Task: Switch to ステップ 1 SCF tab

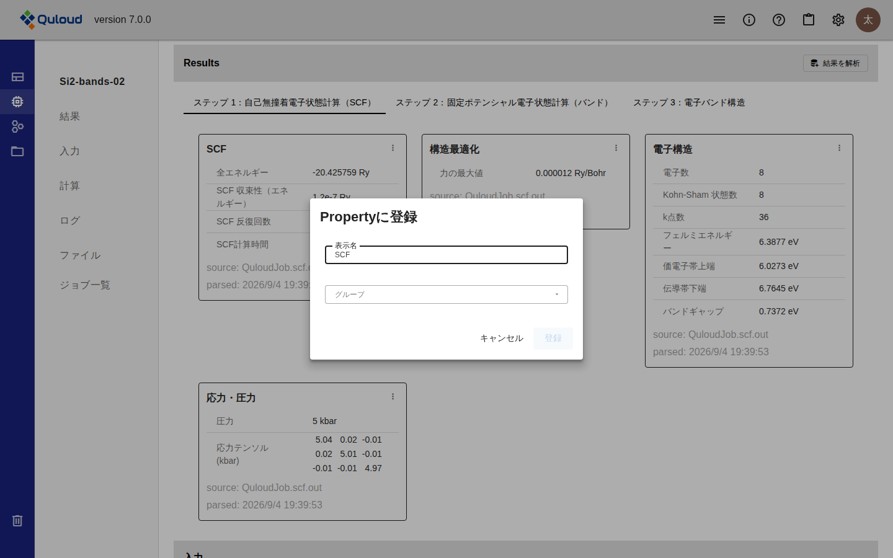Action: (x=285, y=102)
